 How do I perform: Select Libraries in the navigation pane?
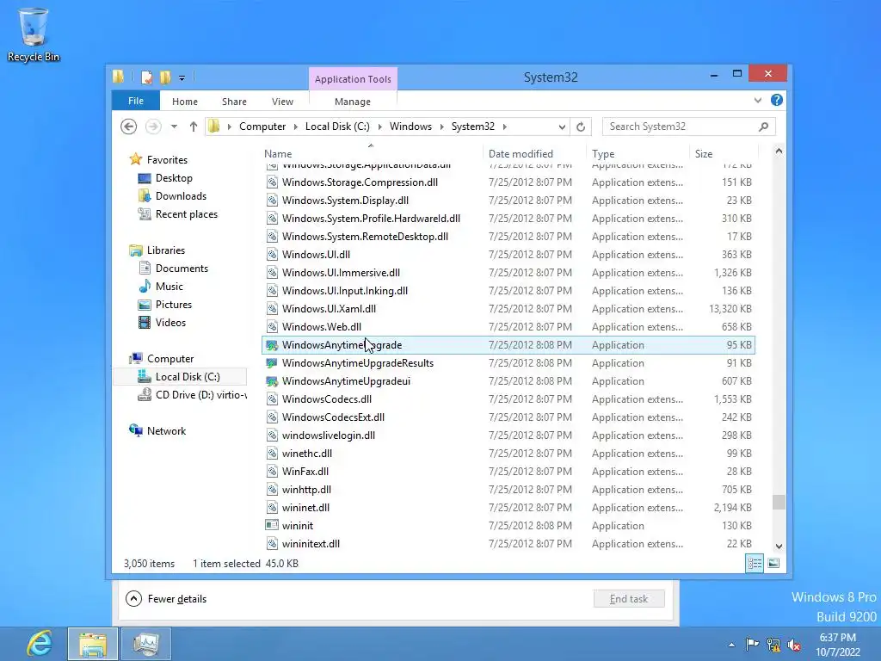166,250
